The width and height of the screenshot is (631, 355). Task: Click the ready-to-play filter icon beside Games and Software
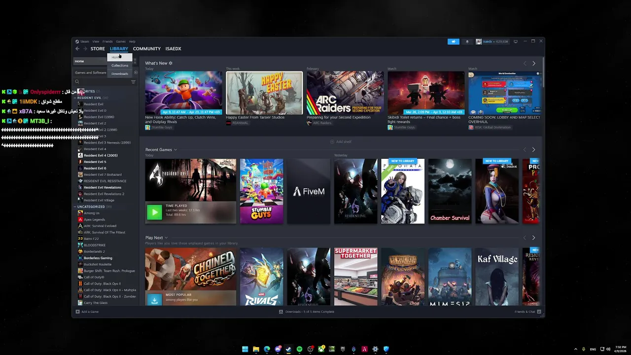pyautogui.click(x=136, y=72)
